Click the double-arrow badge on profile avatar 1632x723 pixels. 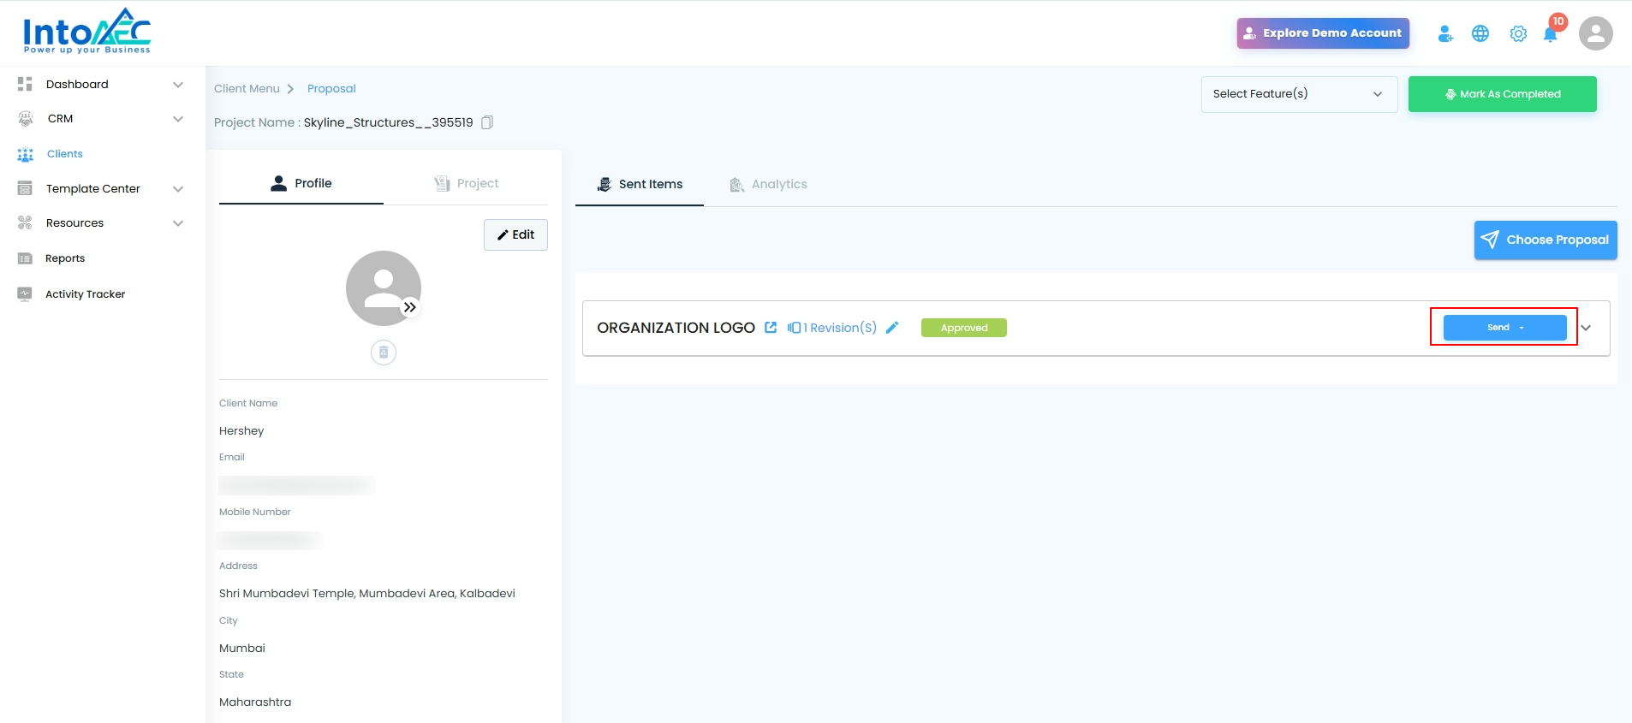coord(410,307)
